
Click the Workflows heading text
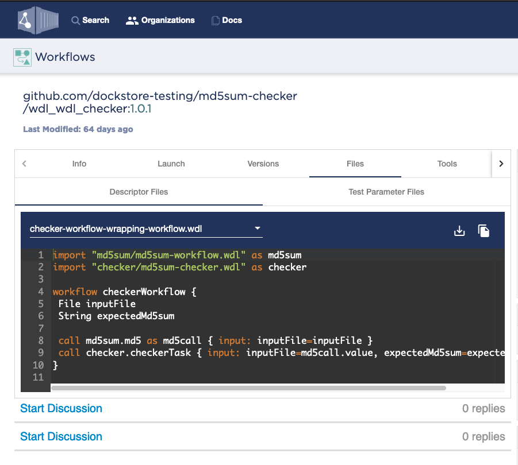coord(65,57)
